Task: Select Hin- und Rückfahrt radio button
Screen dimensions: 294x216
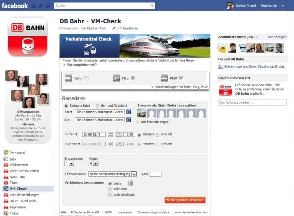Action: click(97, 106)
